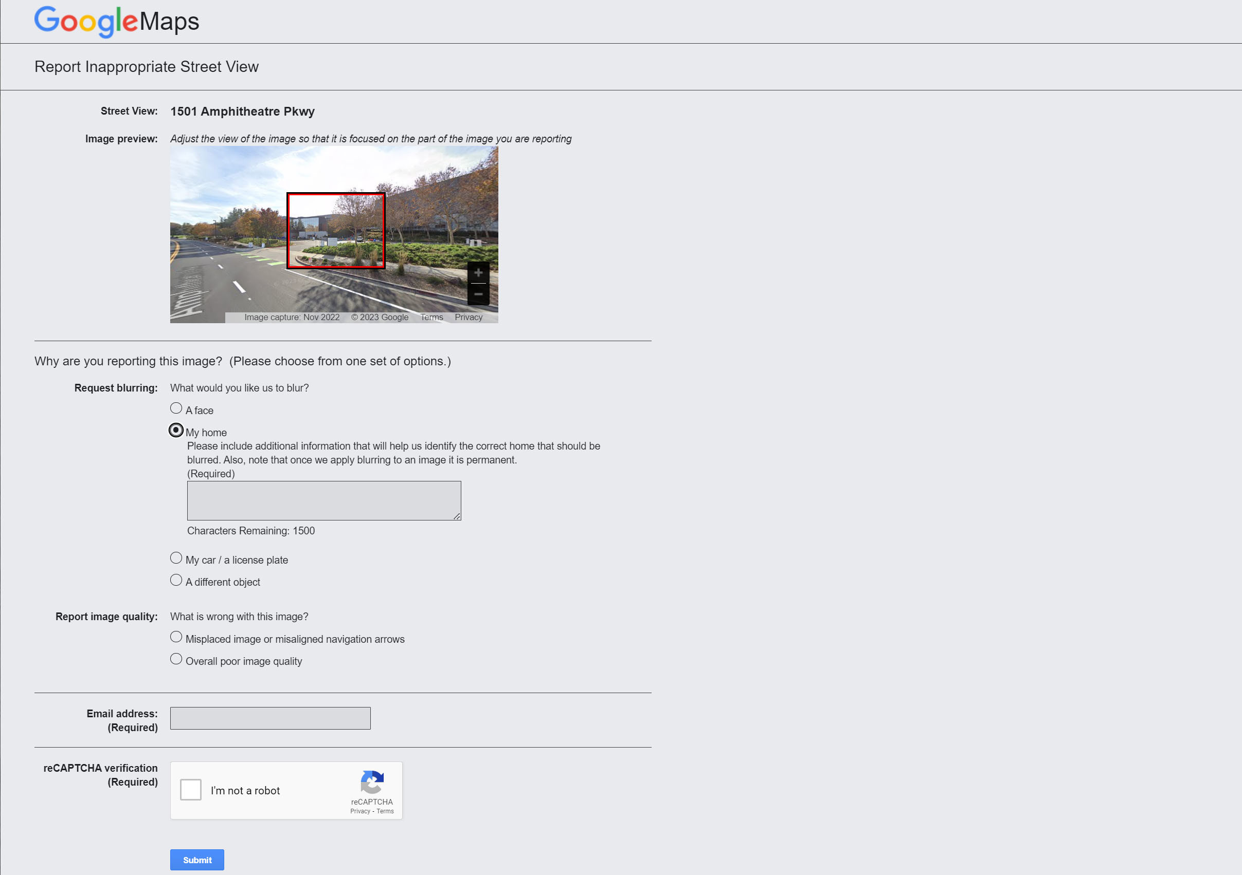
Task: Select the 'My home' blur option
Action: (176, 430)
